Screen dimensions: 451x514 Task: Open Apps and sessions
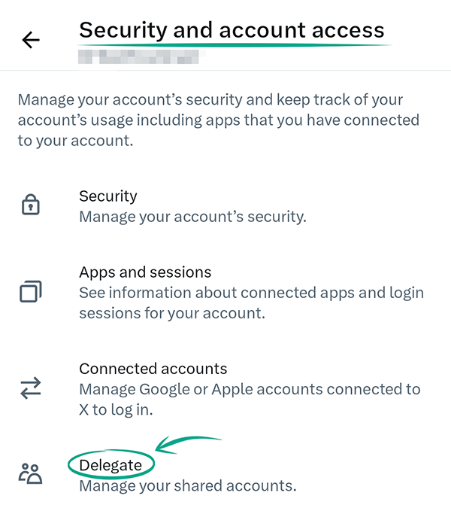[x=145, y=272]
